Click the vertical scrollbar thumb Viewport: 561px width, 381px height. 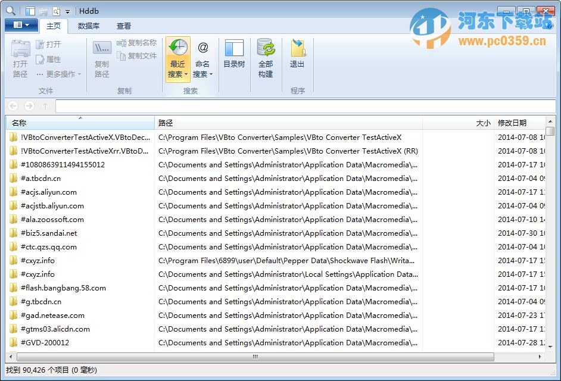click(x=550, y=132)
